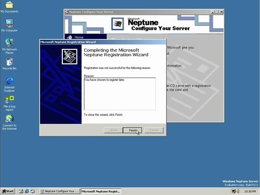This screenshot has height=195, width=260.
Task: Select Home in Configure Your Server sidebar
Action: click(x=79, y=37)
